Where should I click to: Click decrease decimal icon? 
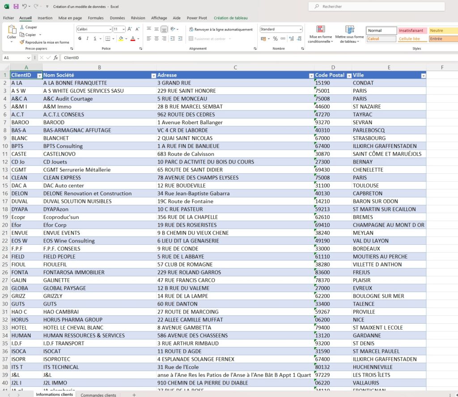click(299, 38)
